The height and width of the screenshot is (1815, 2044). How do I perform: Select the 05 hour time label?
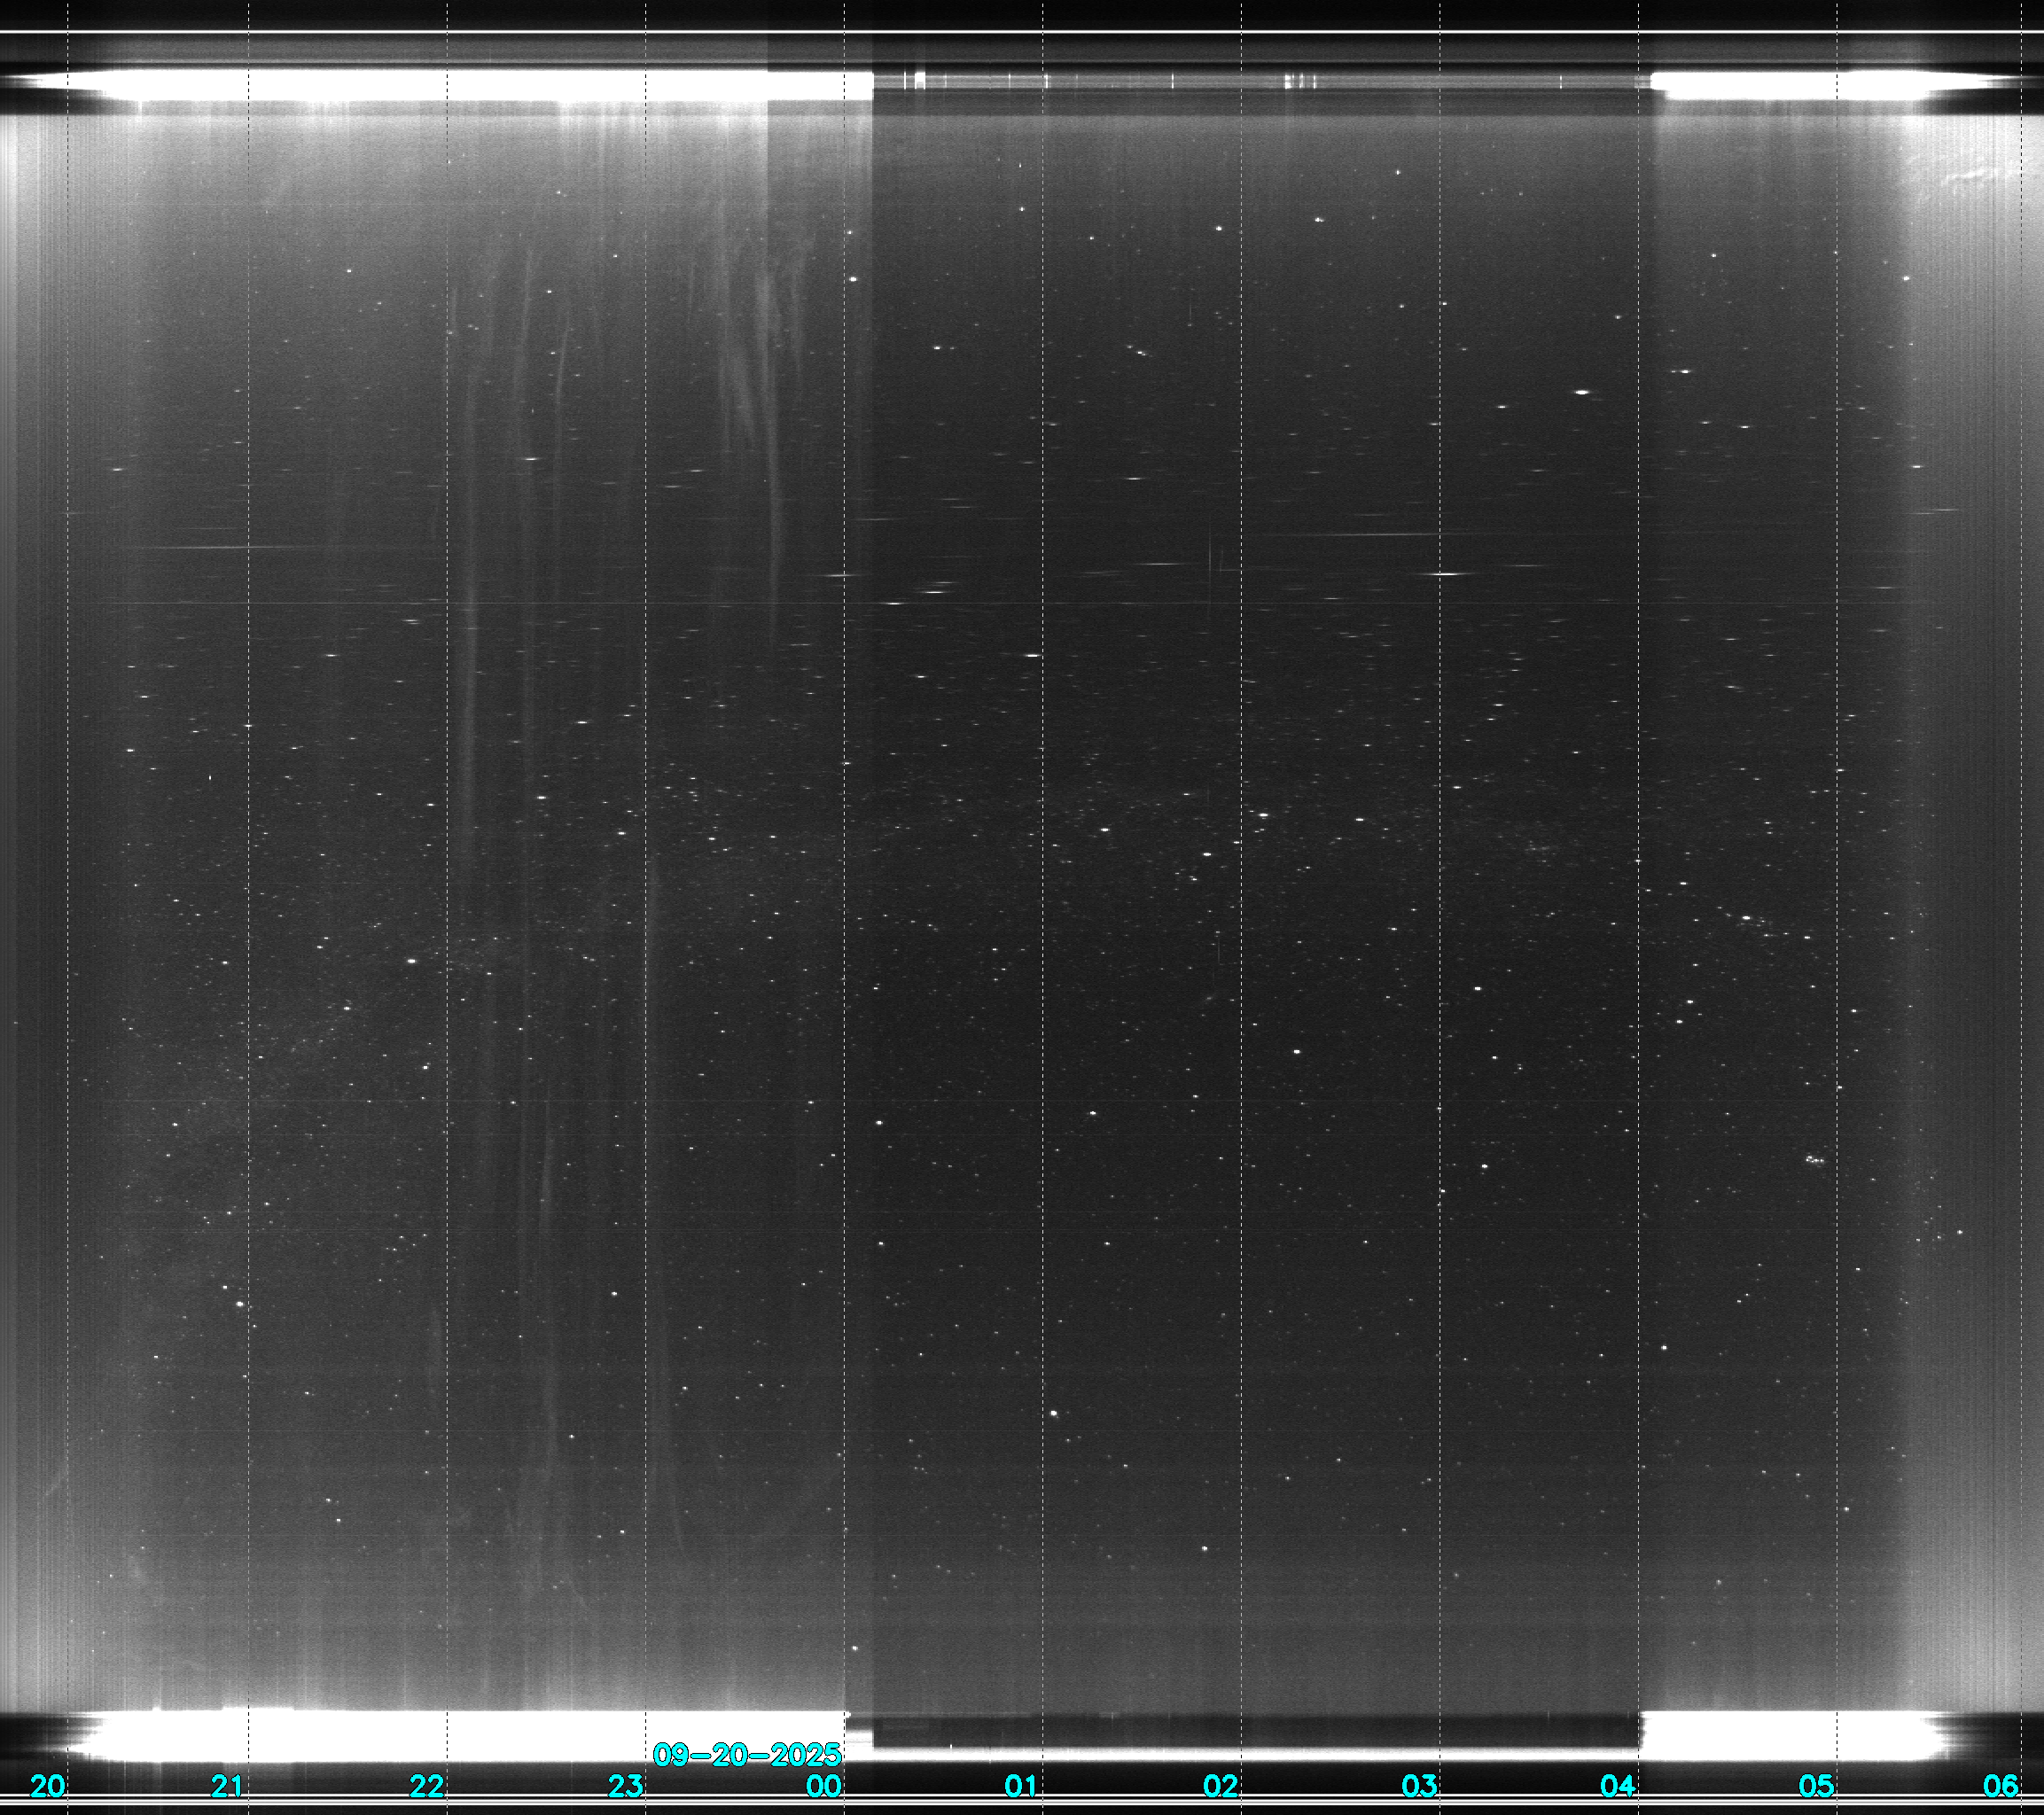(1816, 1785)
